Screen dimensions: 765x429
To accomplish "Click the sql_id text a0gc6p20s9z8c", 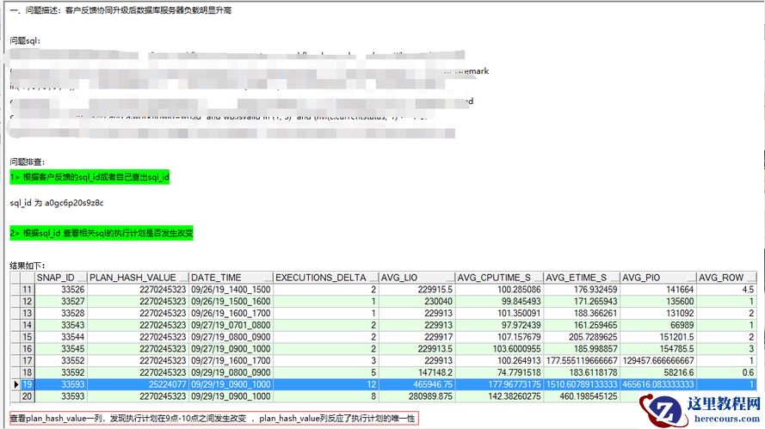I will coord(74,203).
